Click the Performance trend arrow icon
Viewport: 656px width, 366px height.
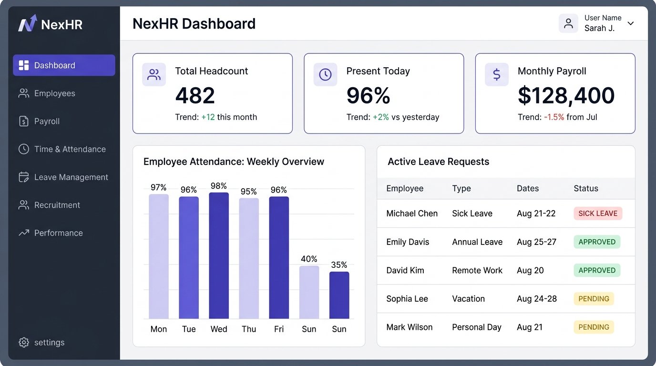[23, 233]
